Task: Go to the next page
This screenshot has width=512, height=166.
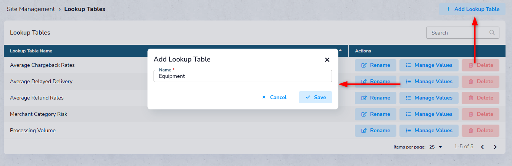Action: click(495, 147)
